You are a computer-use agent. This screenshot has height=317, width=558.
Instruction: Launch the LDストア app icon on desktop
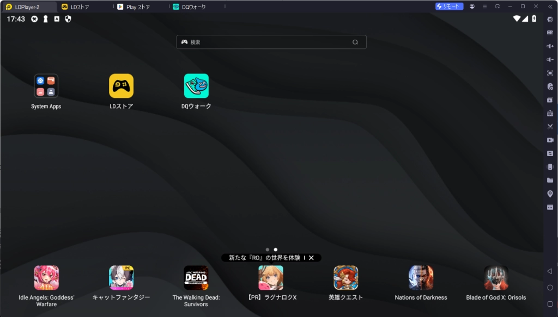coord(122,86)
